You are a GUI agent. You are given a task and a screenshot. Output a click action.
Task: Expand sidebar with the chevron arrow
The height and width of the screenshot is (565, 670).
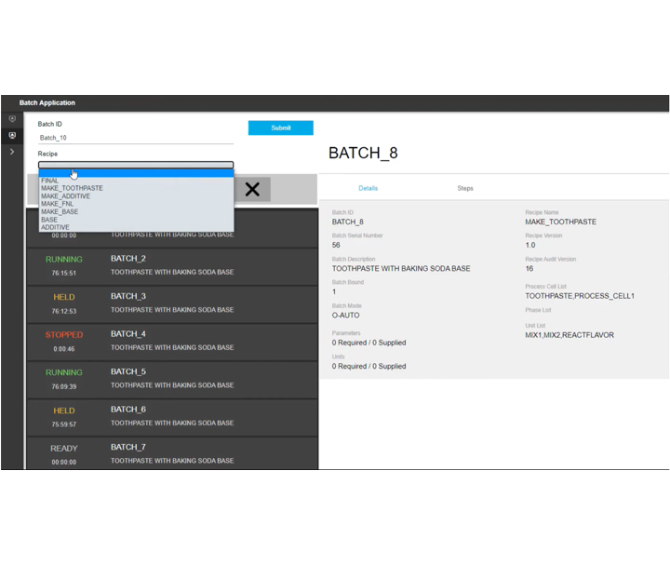[x=12, y=152]
